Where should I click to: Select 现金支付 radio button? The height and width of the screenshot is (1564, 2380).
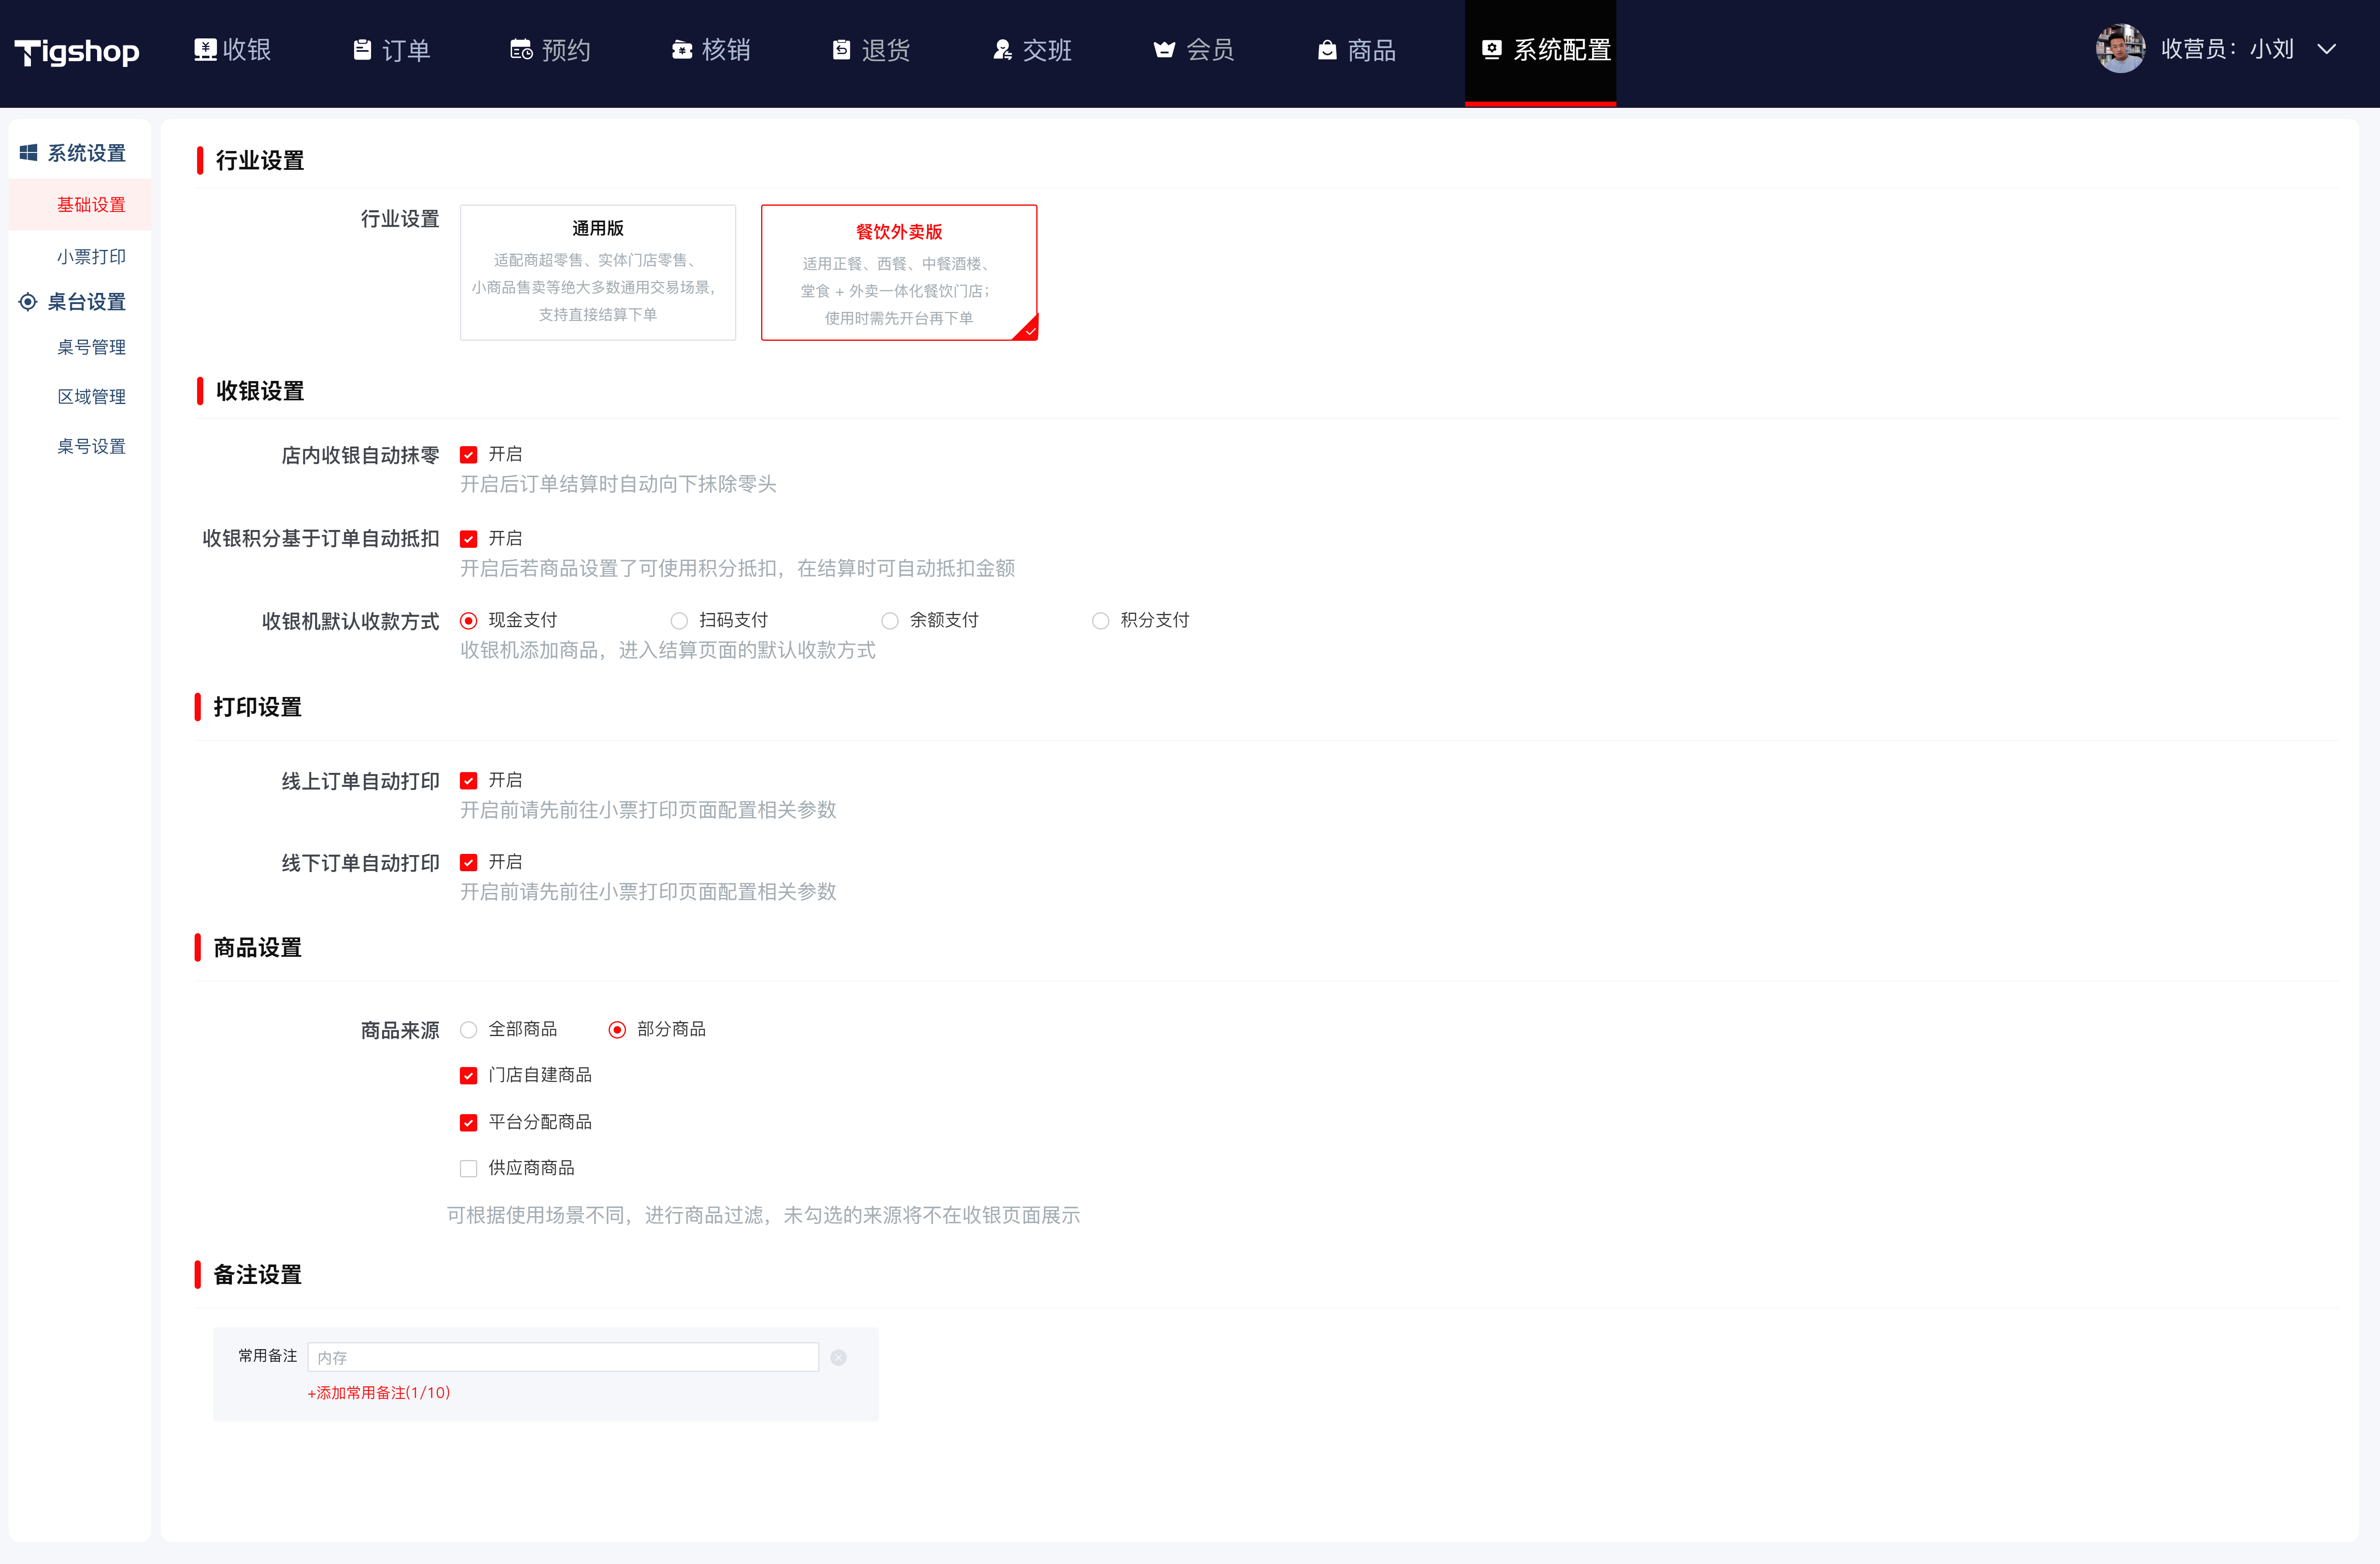[x=468, y=620]
